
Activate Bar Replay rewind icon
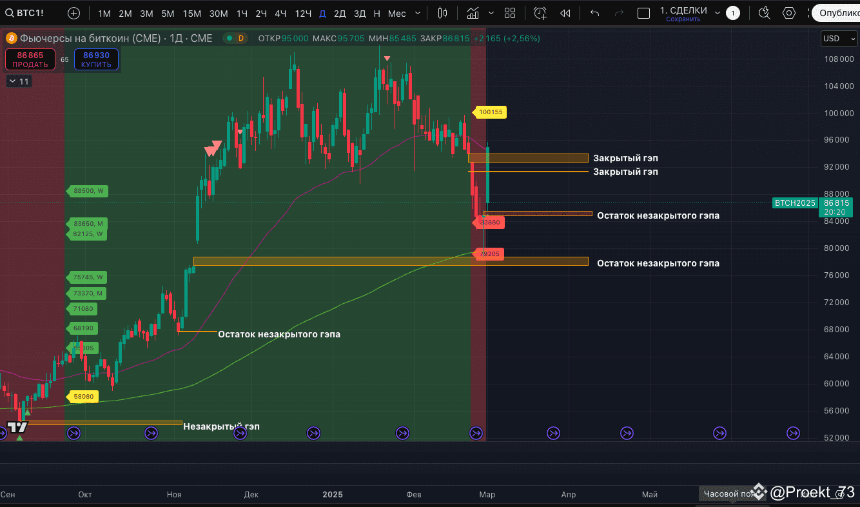(x=565, y=12)
